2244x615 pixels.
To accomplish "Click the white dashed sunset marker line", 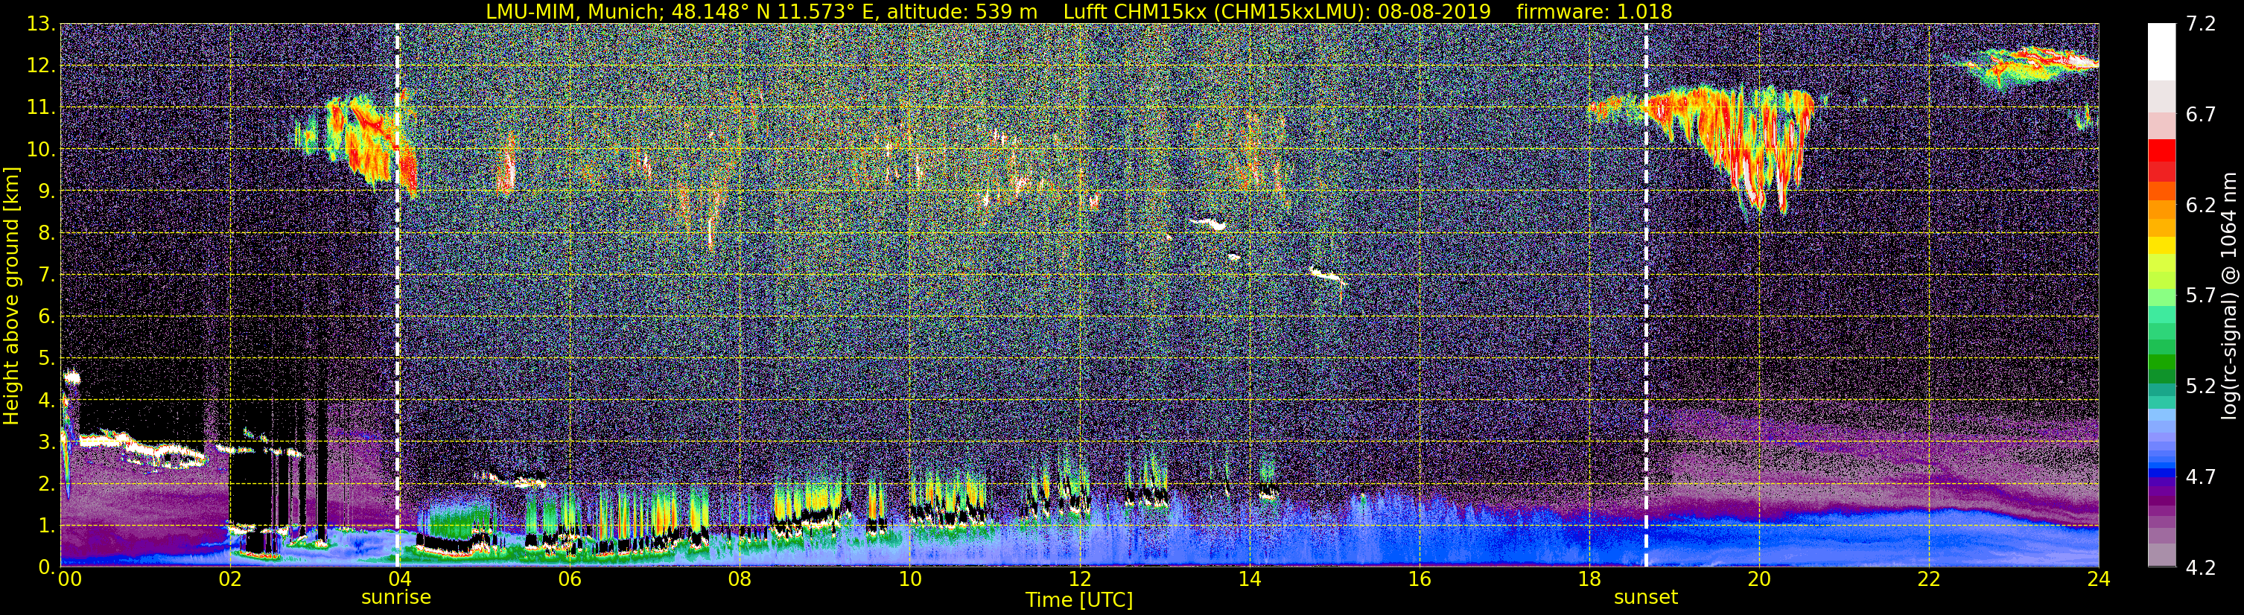I will [x=1647, y=296].
